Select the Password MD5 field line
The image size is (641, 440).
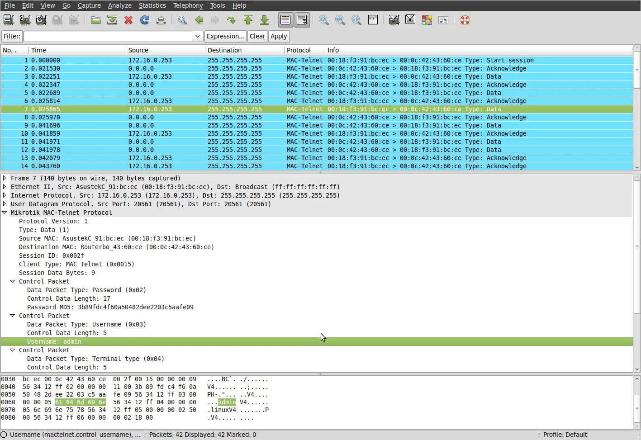[x=110, y=307]
